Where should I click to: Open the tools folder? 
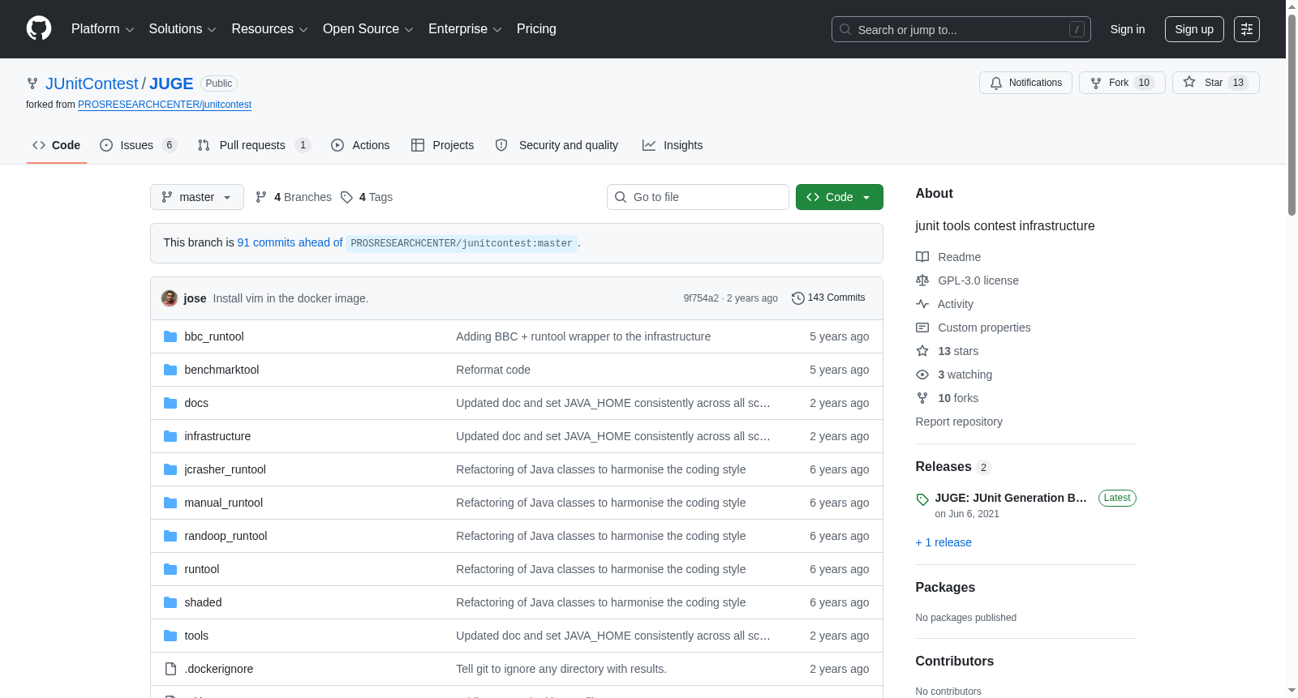click(196, 636)
